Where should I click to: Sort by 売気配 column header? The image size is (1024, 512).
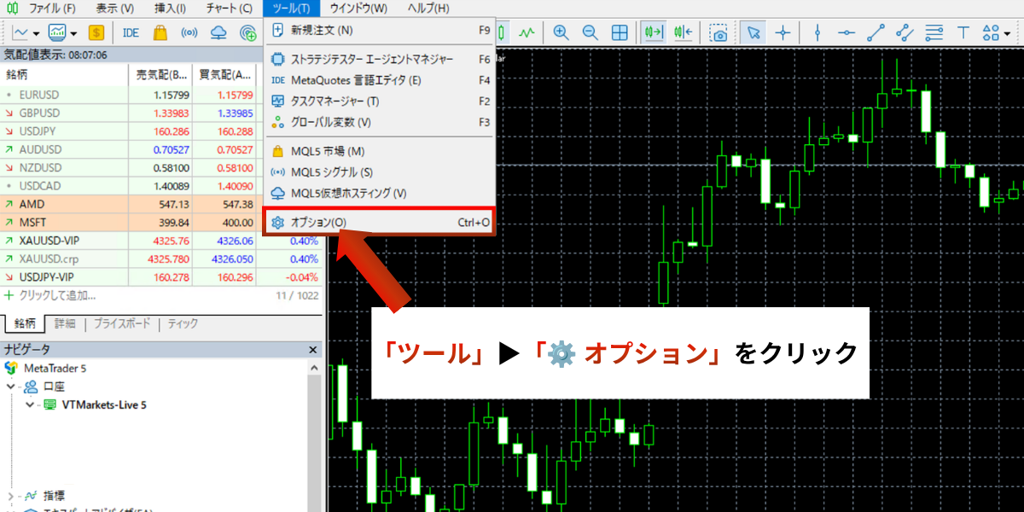(x=159, y=74)
